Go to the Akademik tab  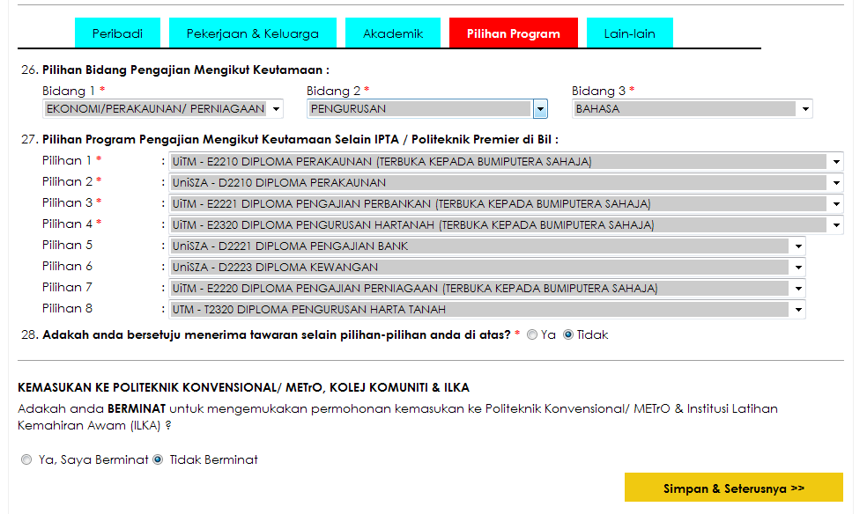[393, 33]
